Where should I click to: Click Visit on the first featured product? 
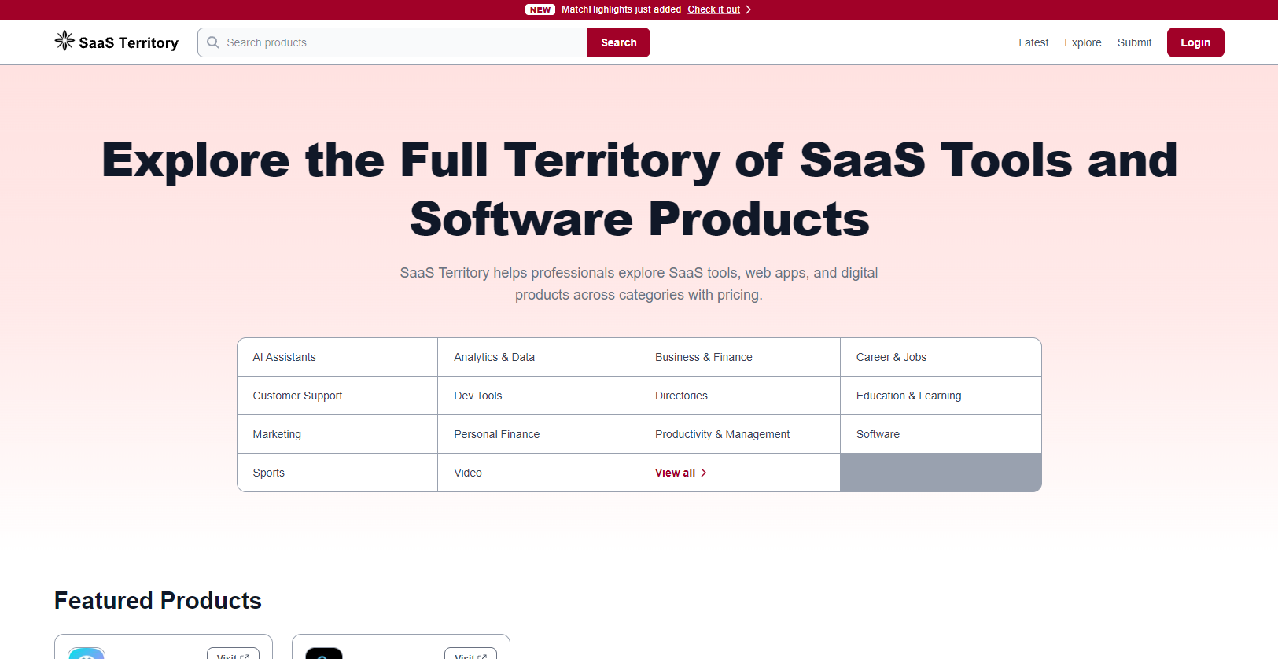coord(233,654)
